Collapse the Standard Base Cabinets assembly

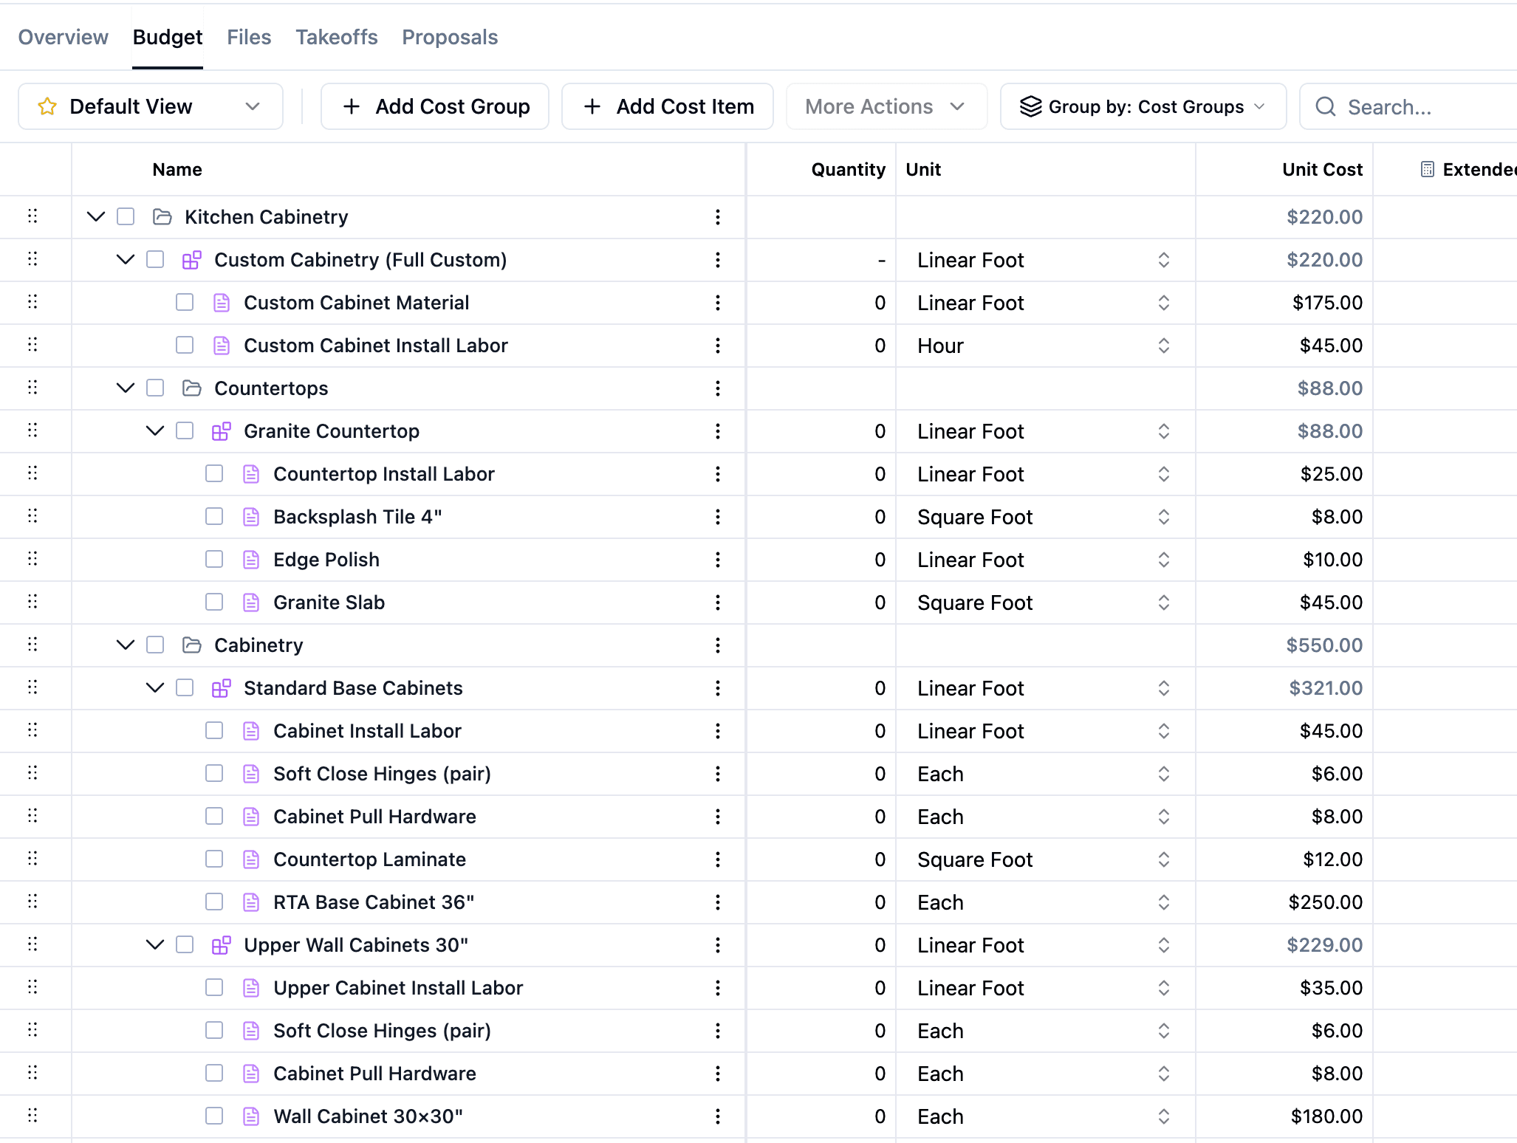(x=155, y=688)
